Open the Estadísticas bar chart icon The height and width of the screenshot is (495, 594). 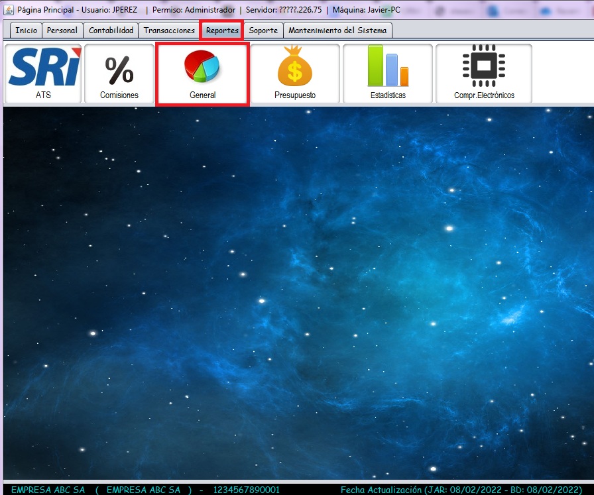388,74
